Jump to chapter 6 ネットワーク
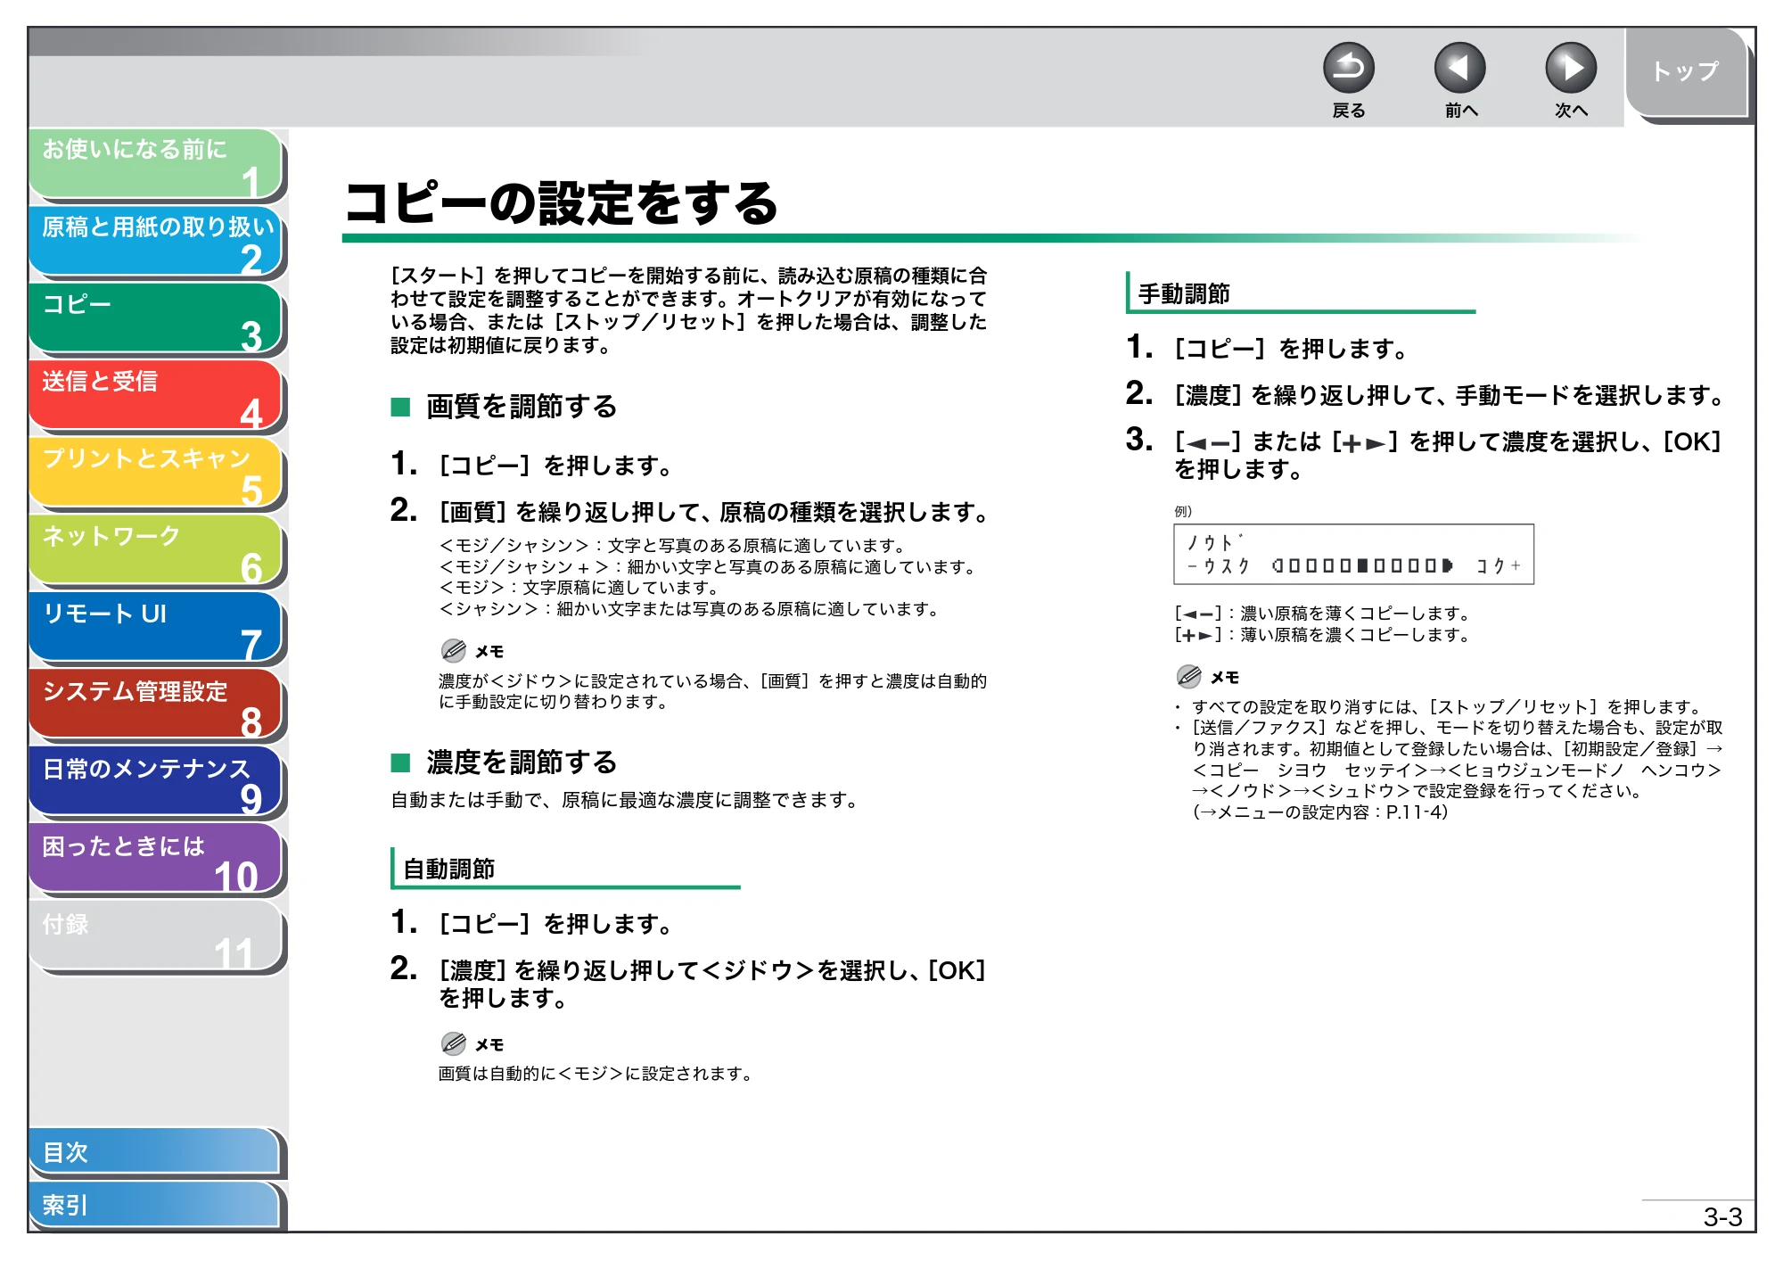The height and width of the screenshot is (1261, 1783). pos(156,551)
